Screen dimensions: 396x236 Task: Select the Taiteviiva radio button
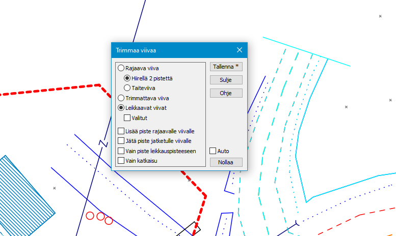(x=127, y=88)
